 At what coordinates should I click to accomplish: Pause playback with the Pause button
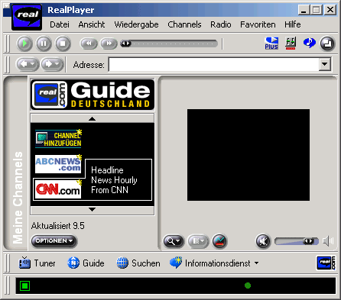[44, 44]
